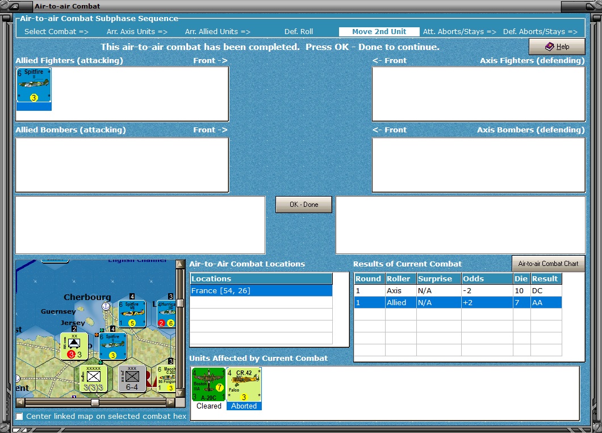Screen dimensions: 602x433
Task: Open Help
Action: click(557, 47)
